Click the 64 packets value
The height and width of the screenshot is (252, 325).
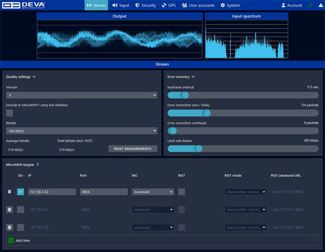310,105
